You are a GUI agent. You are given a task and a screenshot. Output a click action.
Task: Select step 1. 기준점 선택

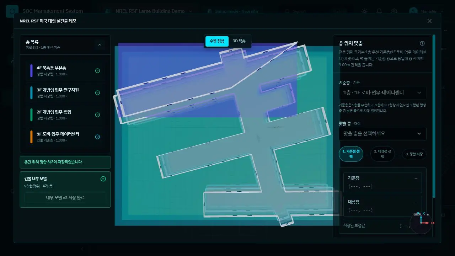coord(351,154)
